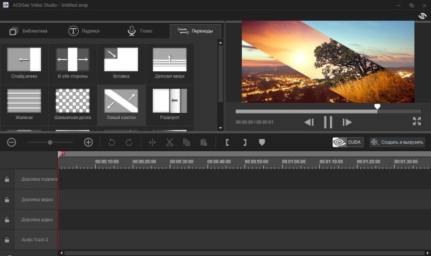Open the Подписи tab
The height and width of the screenshot is (256, 431).
84,31
